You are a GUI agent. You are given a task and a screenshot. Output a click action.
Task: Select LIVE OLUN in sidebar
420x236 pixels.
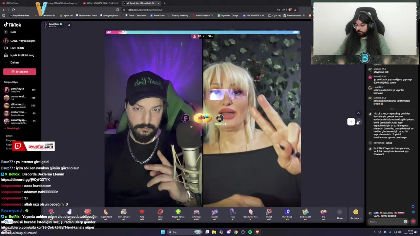point(14,48)
